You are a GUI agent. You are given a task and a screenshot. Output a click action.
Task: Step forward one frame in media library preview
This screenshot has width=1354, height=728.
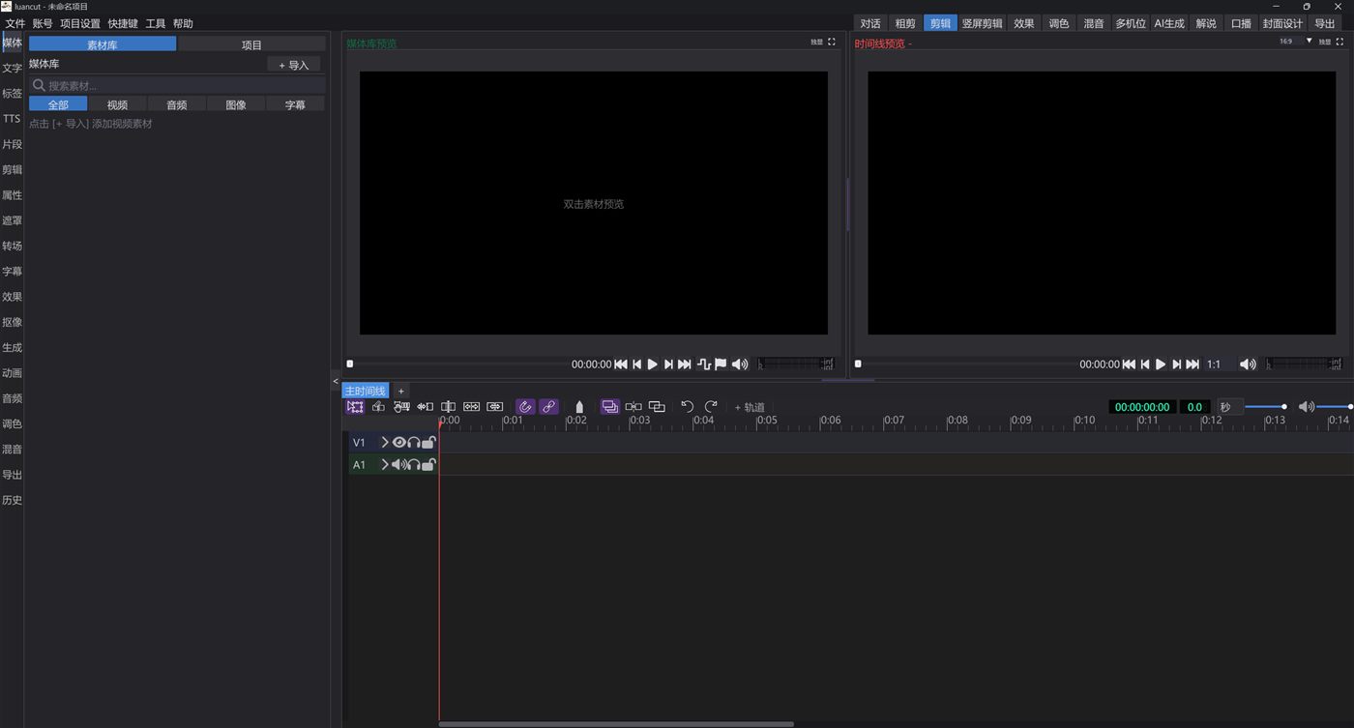pyautogui.click(x=668, y=364)
